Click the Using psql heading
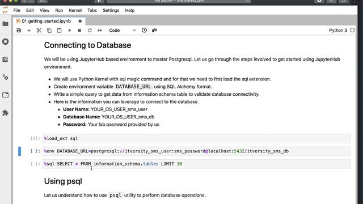The image size is (363, 204). click(x=63, y=181)
